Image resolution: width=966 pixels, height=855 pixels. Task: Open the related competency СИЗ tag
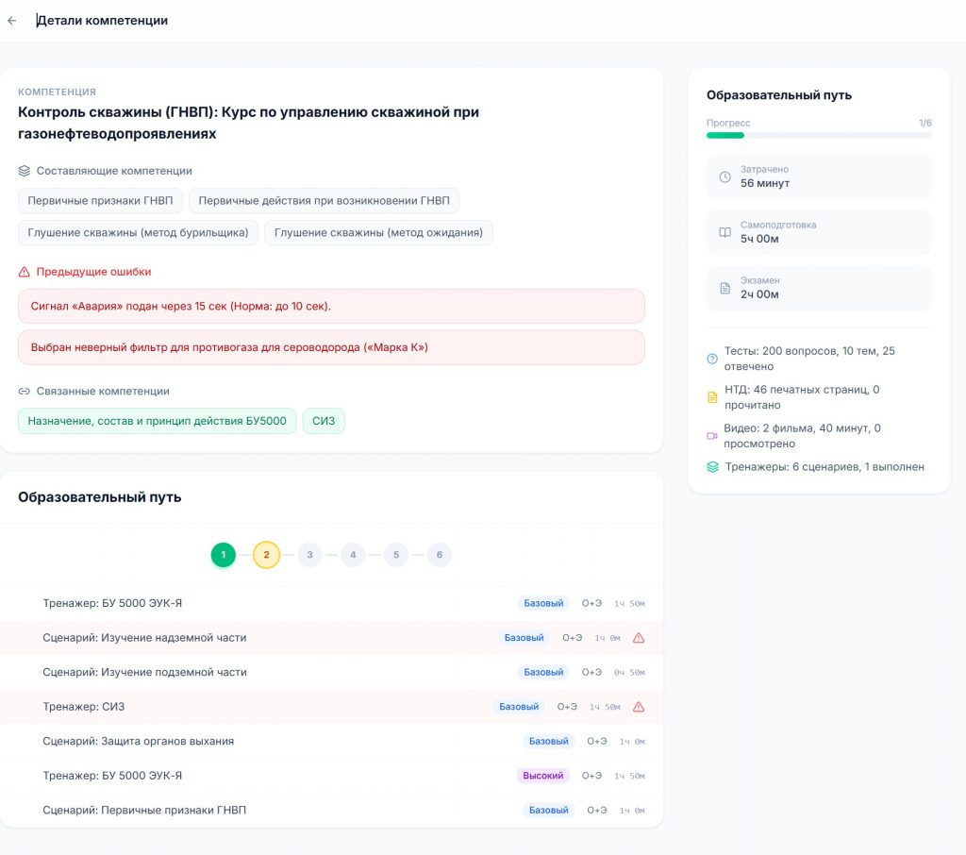point(324,421)
